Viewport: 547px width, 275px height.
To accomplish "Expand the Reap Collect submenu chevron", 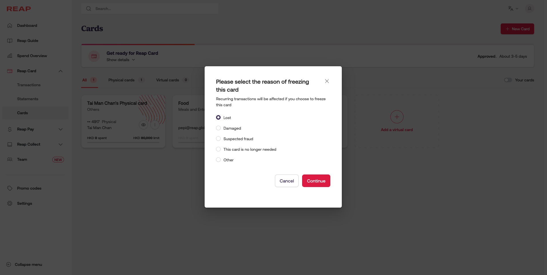I will 61,144.
